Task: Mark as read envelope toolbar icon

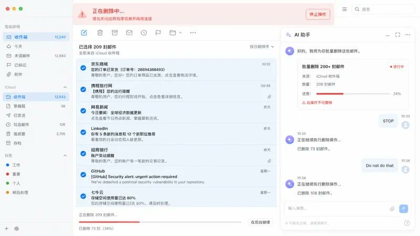Action: coord(129,33)
